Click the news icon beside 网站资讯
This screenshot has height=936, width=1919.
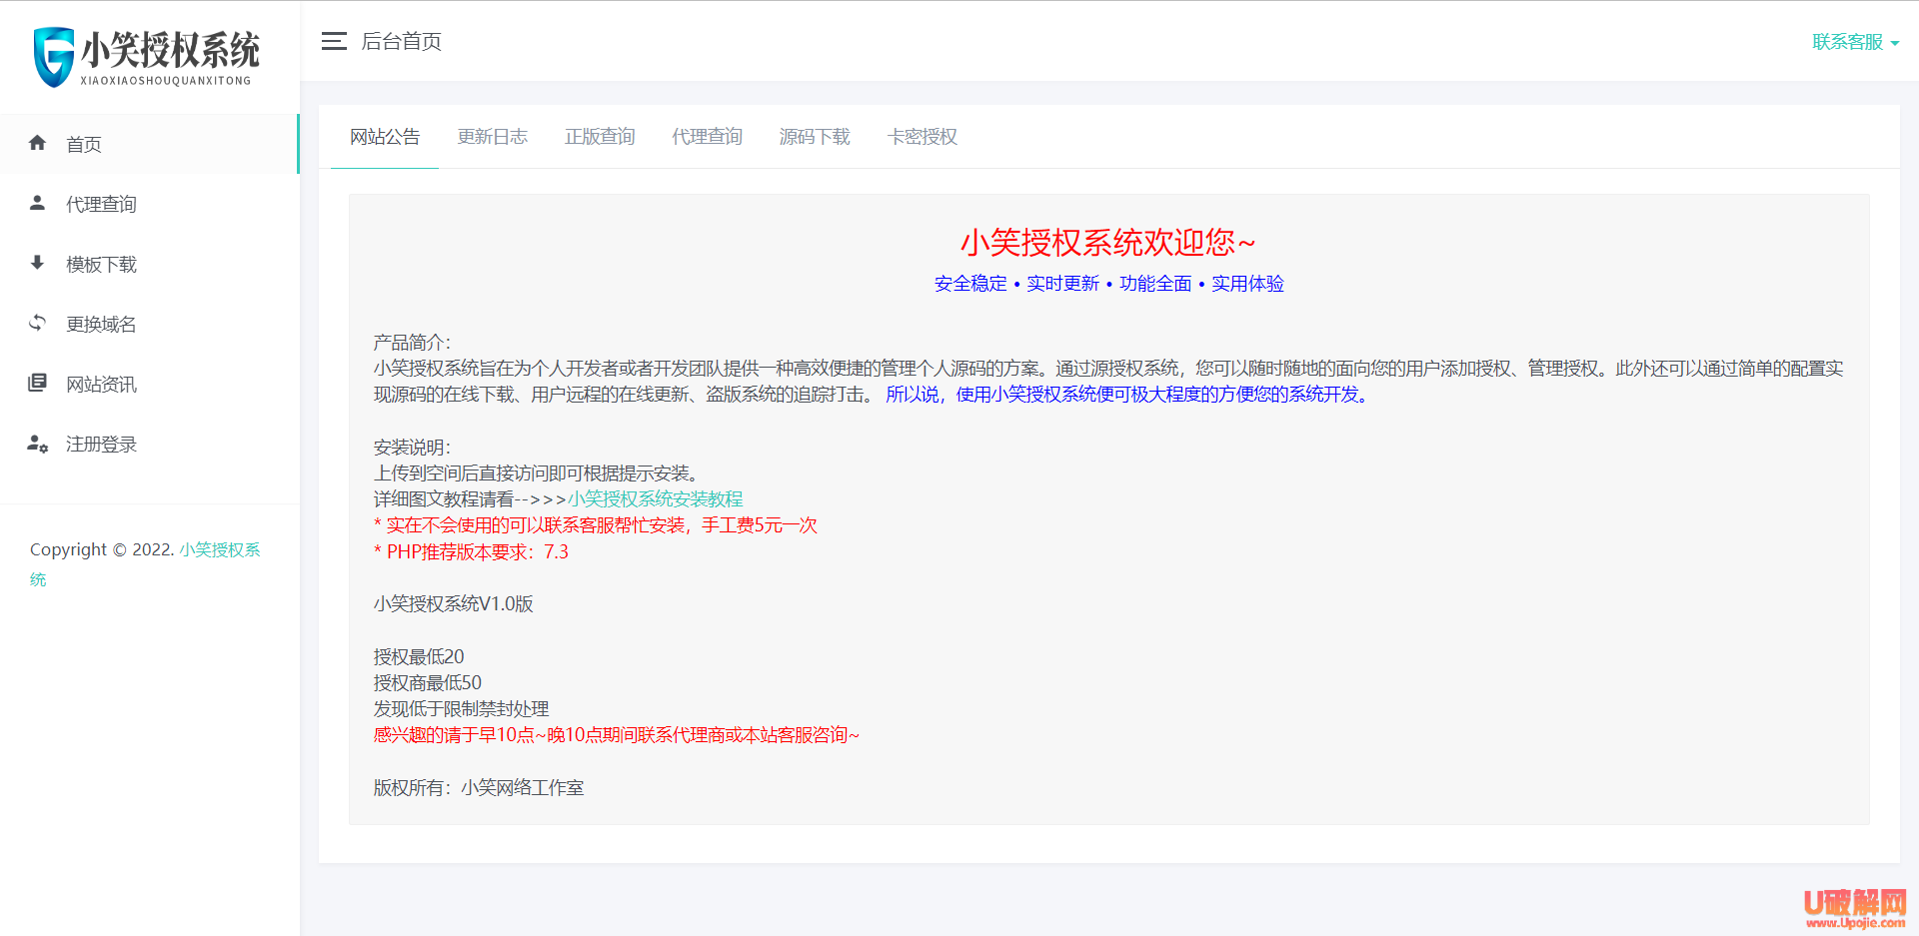pos(38,383)
